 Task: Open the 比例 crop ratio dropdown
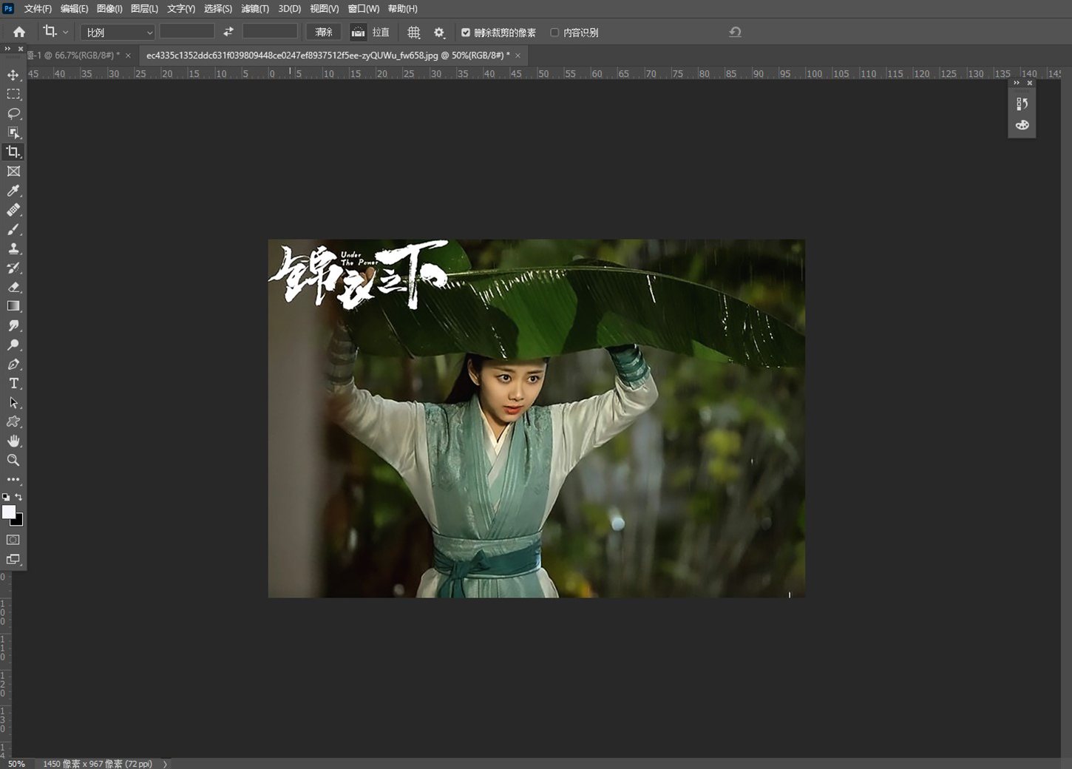point(117,32)
